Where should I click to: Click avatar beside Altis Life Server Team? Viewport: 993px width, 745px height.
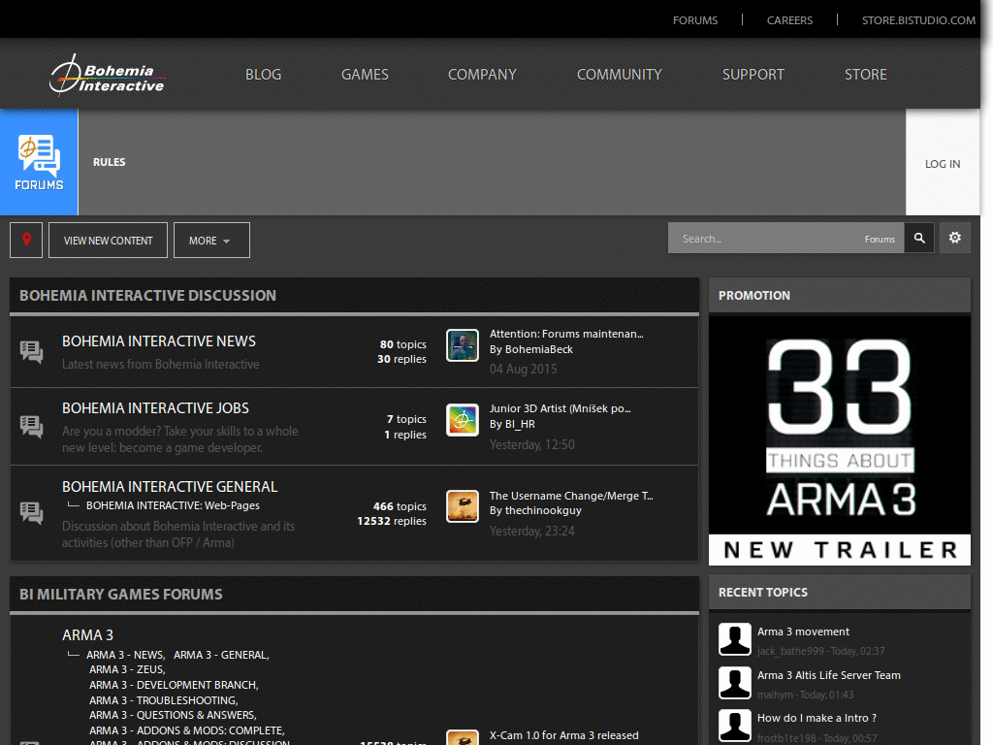tap(735, 683)
